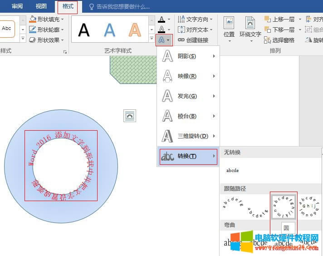Viewport: 323px width, 256px height.
Task: Click the layout options icon beside shape
Action: tap(130, 116)
